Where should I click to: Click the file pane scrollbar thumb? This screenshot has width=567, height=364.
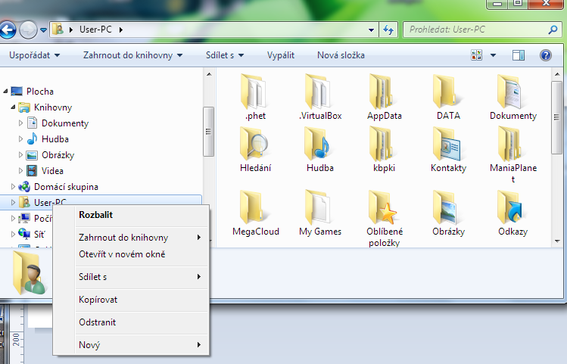pyautogui.click(x=557, y=117)
